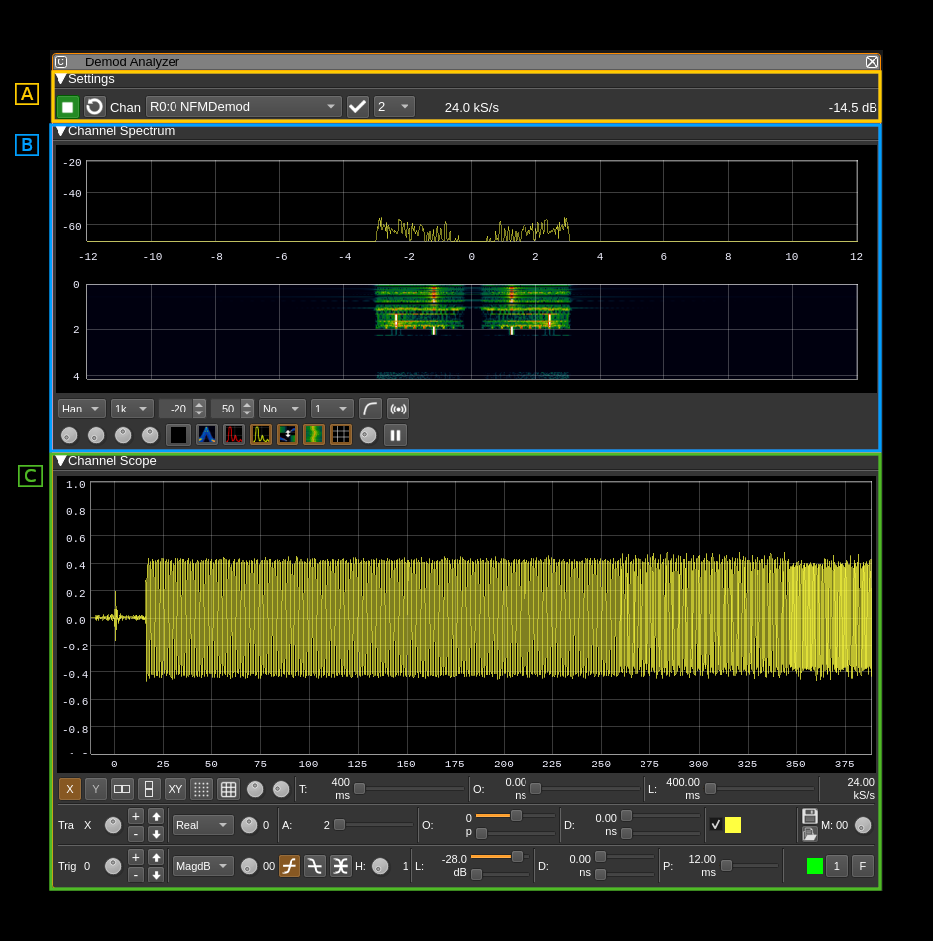Collapse the Channel Spectrum section
Image resolution: width=933 pixels, height=941 pixels.
tap(60, 131)
